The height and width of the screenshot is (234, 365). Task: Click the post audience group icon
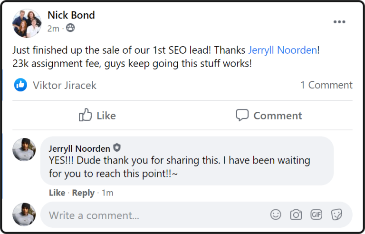coord(70,29)
